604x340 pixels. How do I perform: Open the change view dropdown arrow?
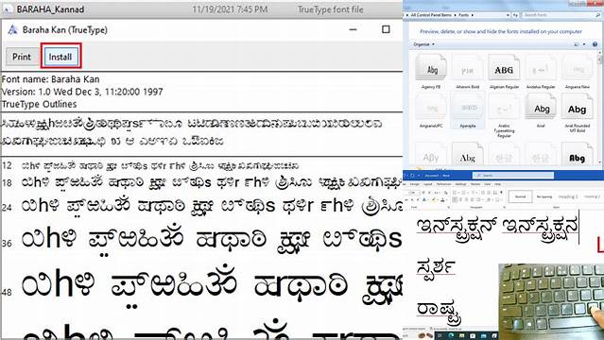[x=584, y=44]
